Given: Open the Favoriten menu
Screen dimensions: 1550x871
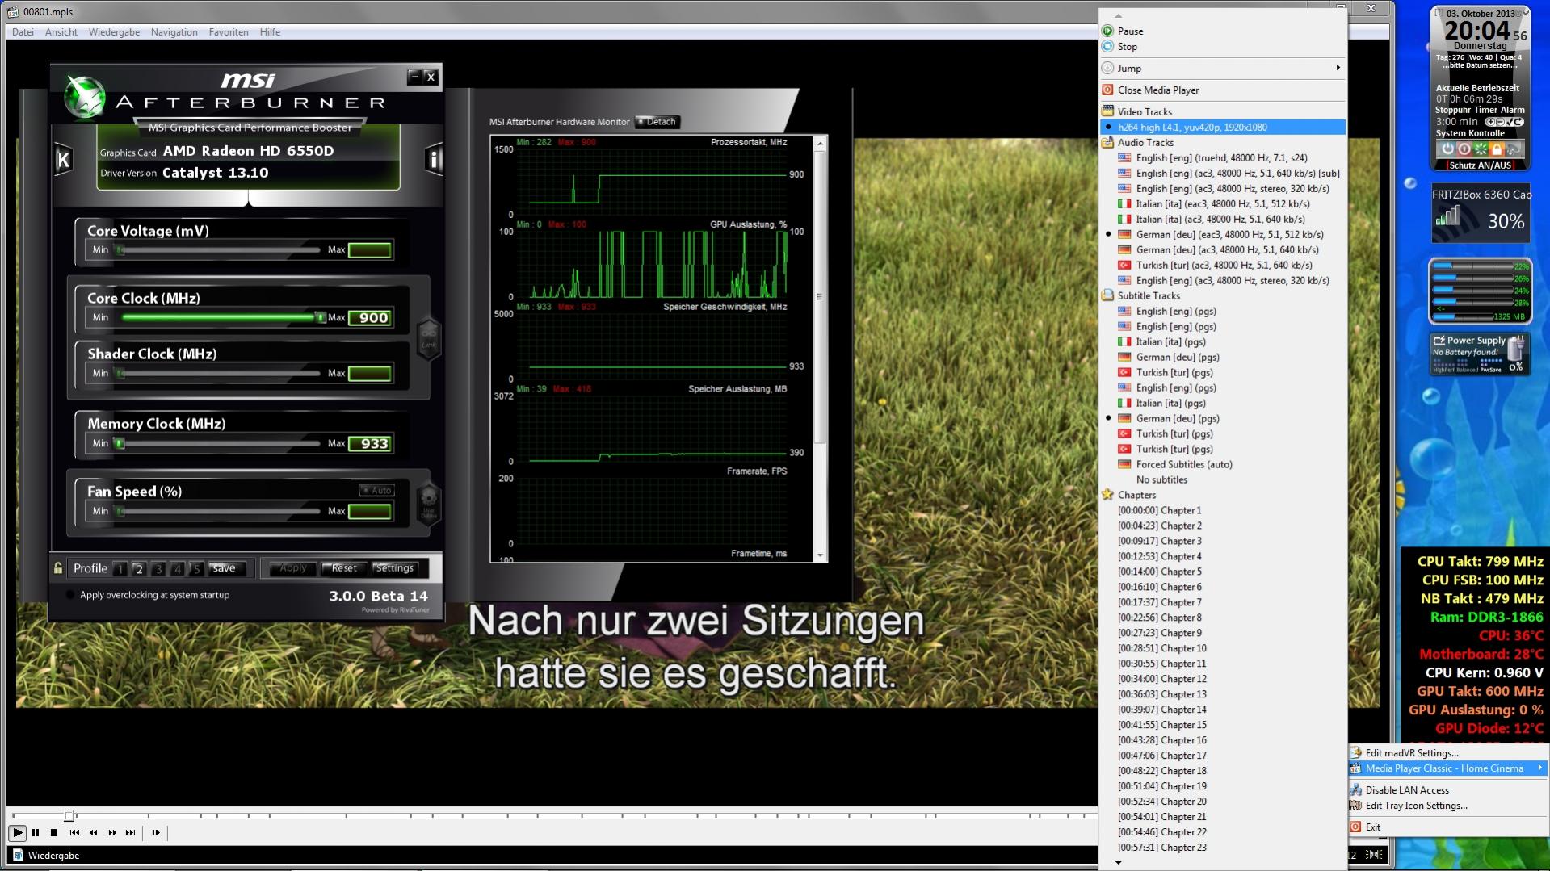Looking at the screenshot, I should coord(229,32).
